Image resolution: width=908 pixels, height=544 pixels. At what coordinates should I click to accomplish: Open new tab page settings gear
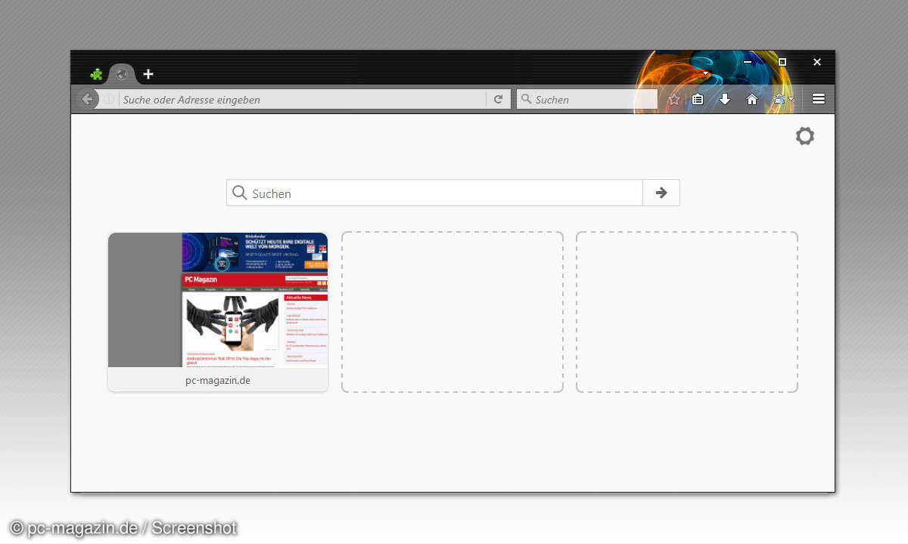coord(805,136)
